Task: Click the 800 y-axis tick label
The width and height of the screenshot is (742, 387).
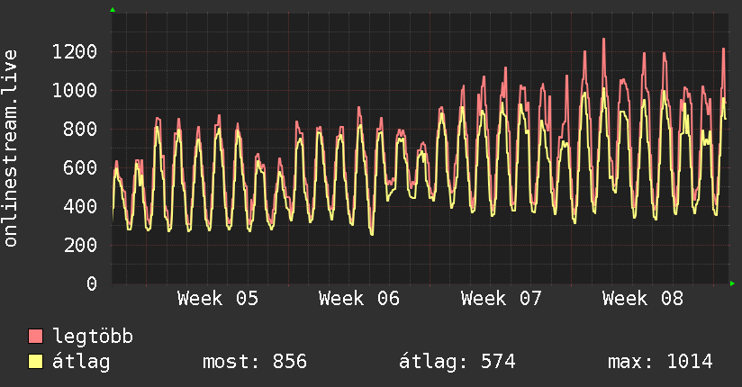Action: 79,129
